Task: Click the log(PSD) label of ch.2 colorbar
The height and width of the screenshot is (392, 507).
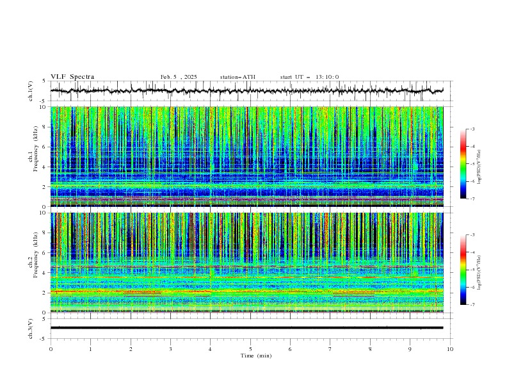Action: click(x=479, y=273)
